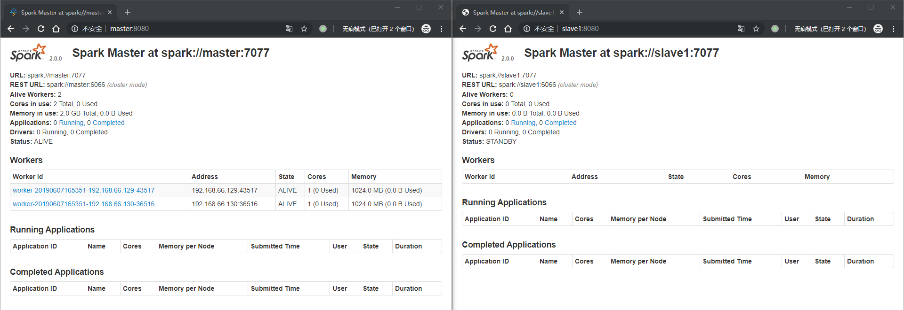The width and height of the screenshot is (904, 310).
Task: Translate the master:8080 page
Action: (x=289, y=29)
